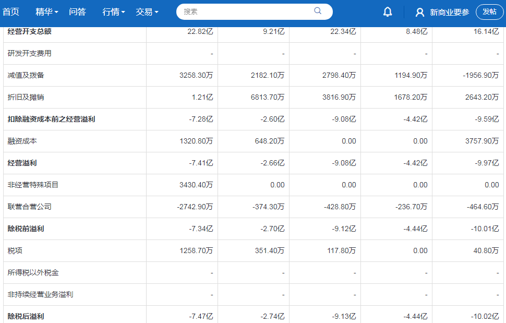Click the 非持续经营业务溢利 row label
The image size is (506, 323).
[40, 294]
